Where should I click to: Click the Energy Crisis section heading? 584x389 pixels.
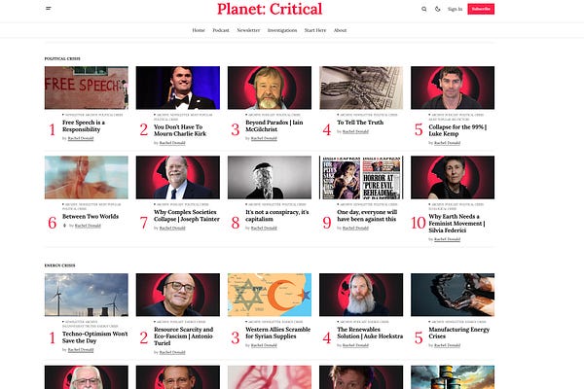(x=59, y=265)
